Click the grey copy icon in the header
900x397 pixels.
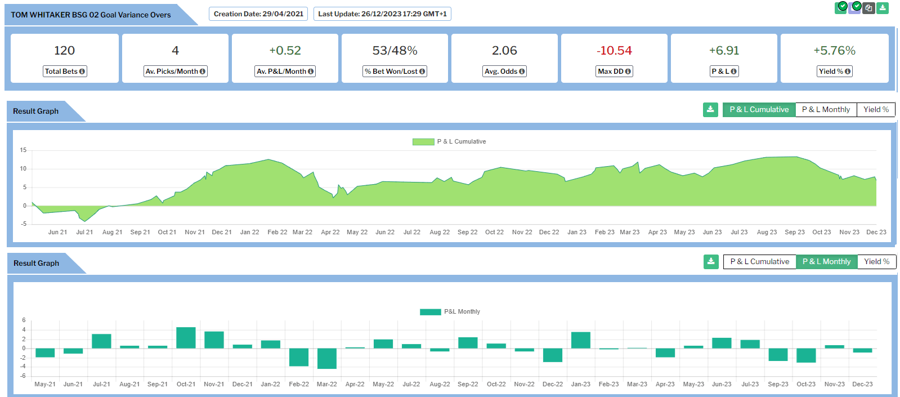tap(868, 8)
